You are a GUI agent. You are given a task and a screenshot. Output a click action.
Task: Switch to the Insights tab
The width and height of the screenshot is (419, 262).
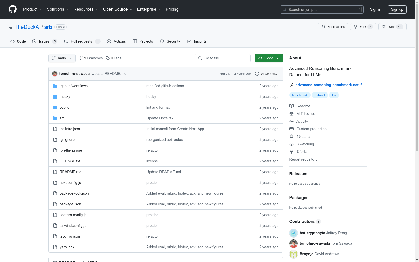(197, 41)
